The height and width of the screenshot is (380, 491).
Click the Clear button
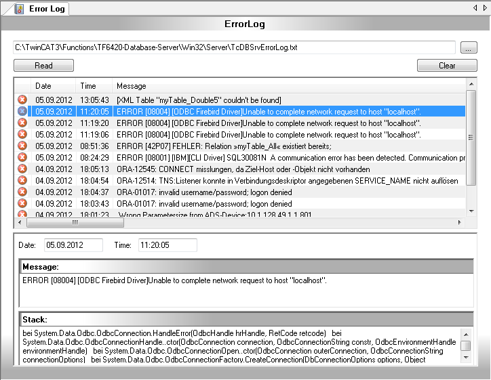(x=447, y=66)
